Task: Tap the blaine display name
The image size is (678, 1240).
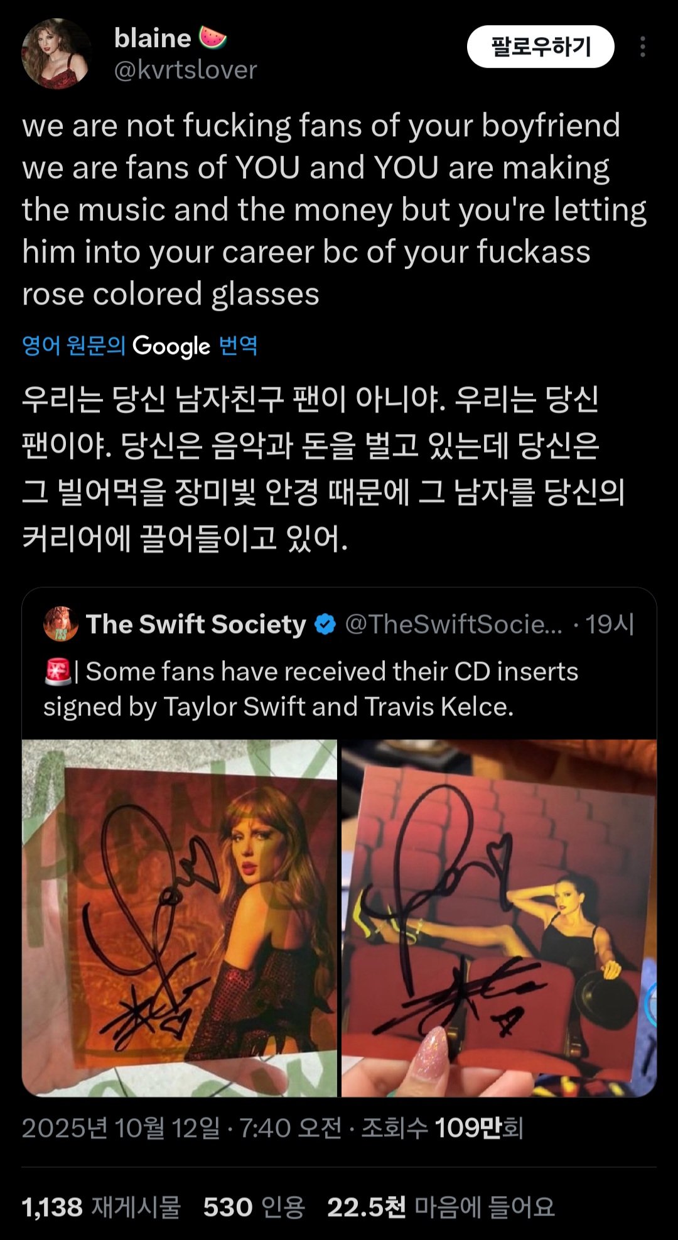Action: click(x=153, y=38)
